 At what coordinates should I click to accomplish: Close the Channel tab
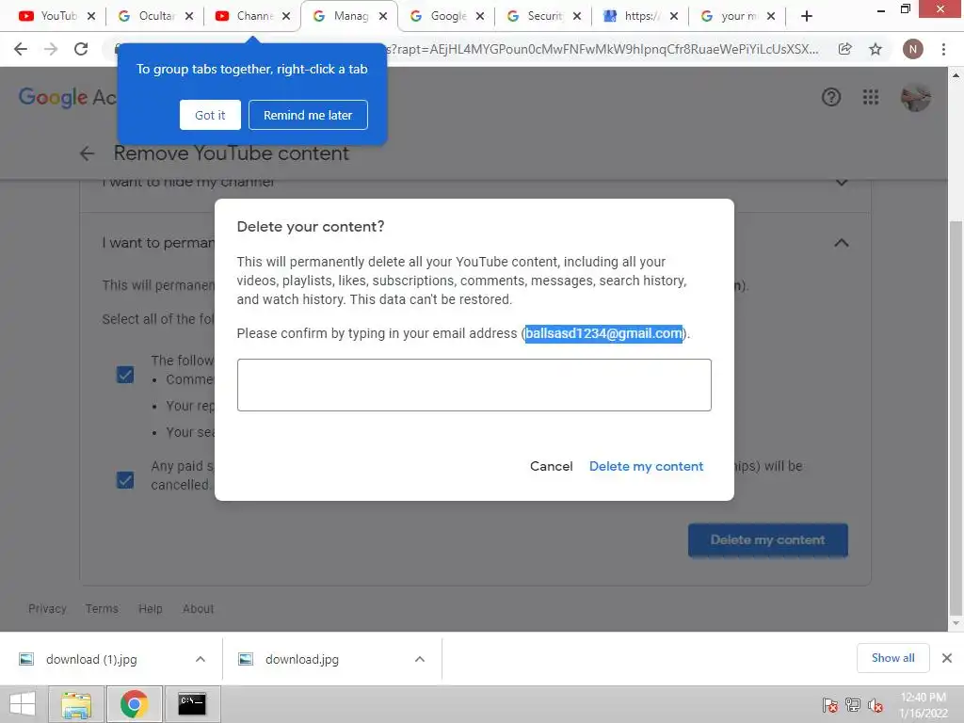[x=286, y=17]
